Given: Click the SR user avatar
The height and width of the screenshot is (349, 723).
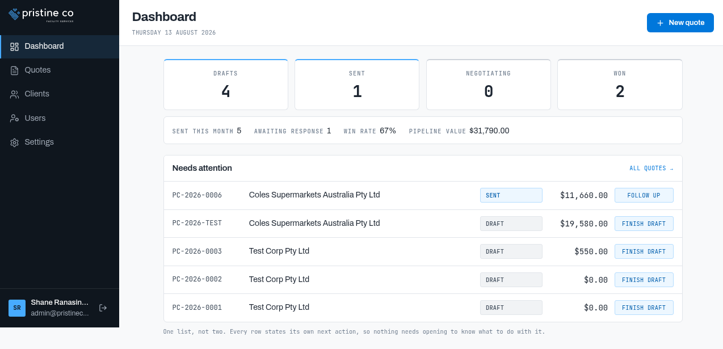Looking at the screenshot, I should (17, 308).
